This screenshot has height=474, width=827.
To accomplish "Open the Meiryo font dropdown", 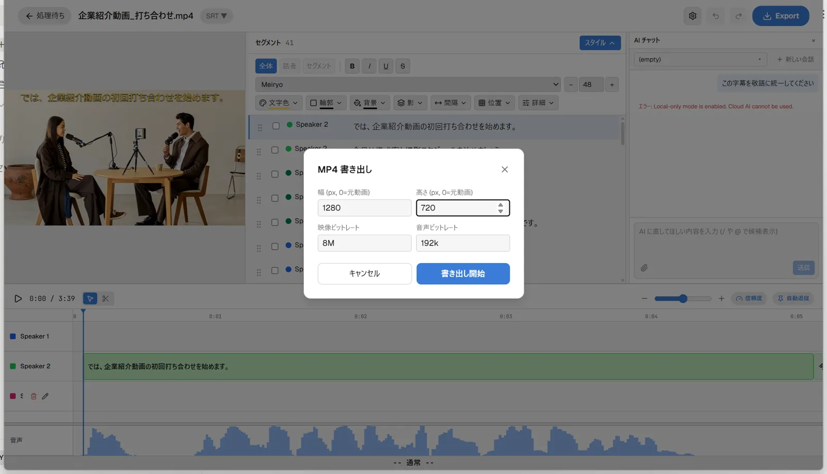I will click(408, 84).
